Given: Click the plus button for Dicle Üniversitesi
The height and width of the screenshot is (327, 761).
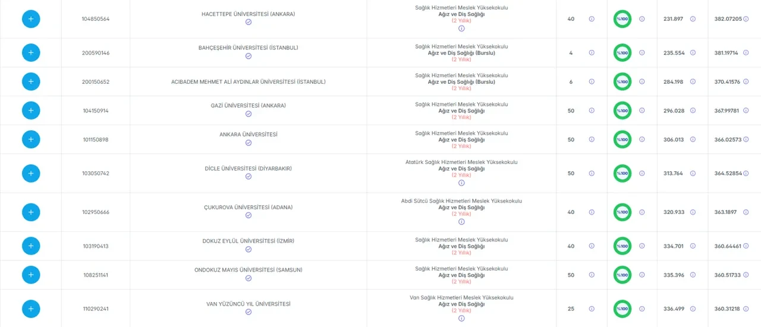Looking at the screenshot, I should [31, 174].
